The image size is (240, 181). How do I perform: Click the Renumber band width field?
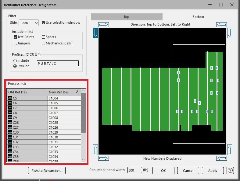[134, 170]
